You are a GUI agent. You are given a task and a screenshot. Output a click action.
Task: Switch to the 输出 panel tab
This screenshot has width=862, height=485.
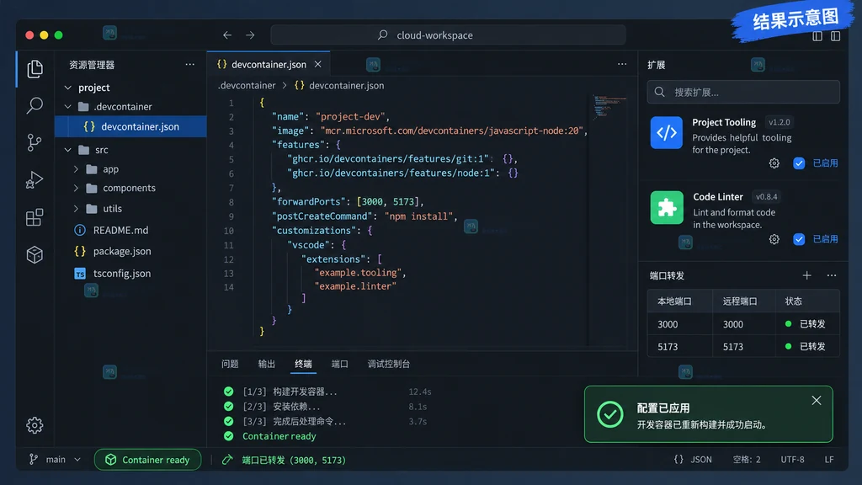[267, 364]
